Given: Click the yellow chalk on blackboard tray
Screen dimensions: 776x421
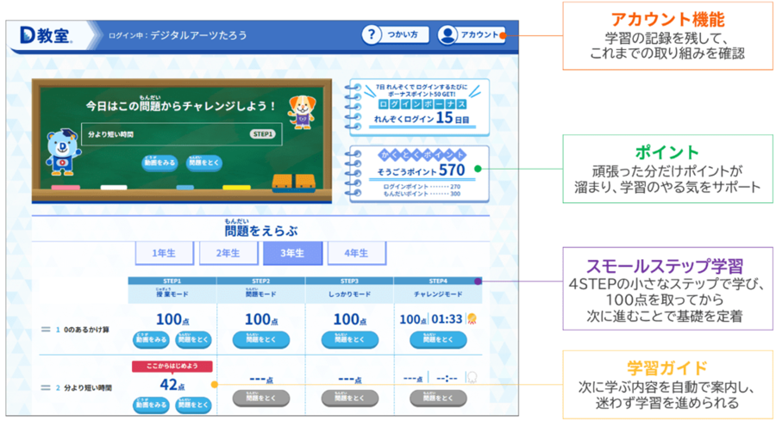Looking at the screenshot, I should [x=235, y=187].
